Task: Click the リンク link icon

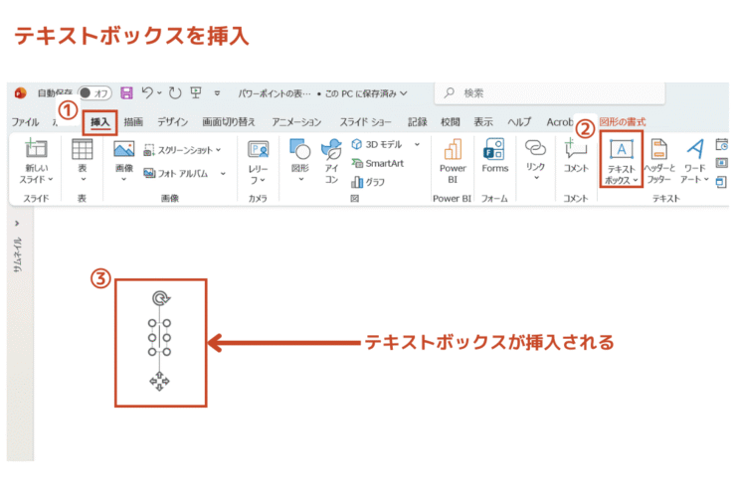Action: [x=535, y=148]
